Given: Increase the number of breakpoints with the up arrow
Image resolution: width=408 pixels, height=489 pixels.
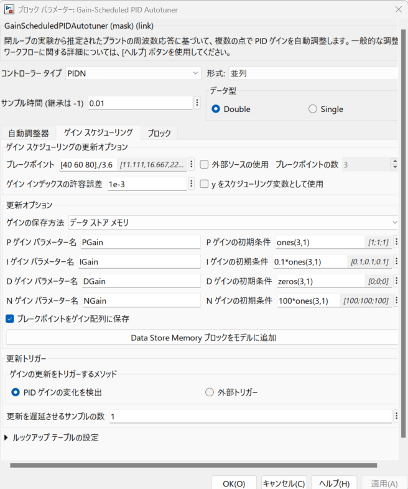Looking at the screenshot, I should [395, 162].
